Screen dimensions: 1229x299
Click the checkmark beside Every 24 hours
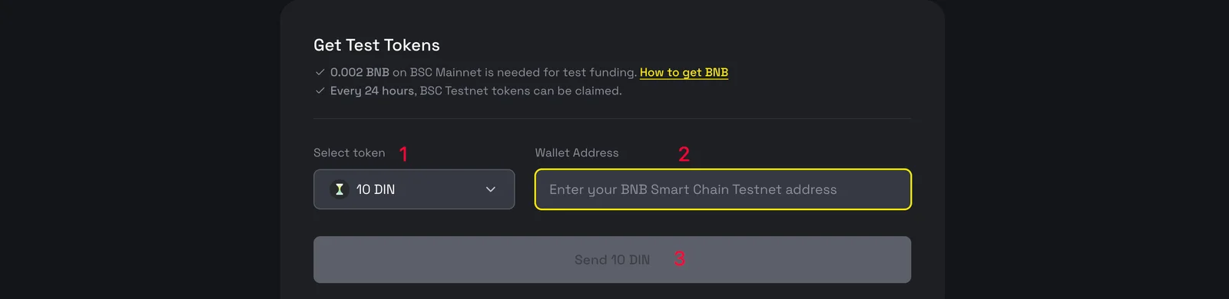[x=320, y=90]
